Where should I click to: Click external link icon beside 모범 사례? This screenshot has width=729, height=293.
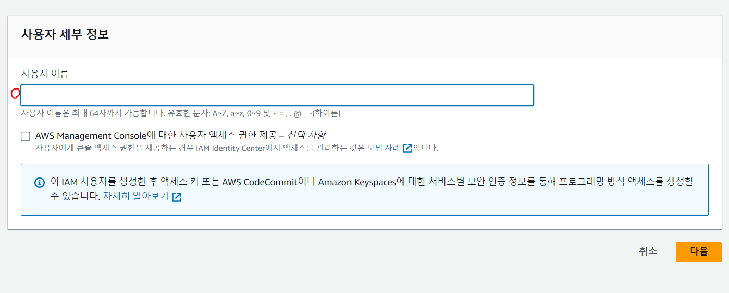click(x=407, y=148)
